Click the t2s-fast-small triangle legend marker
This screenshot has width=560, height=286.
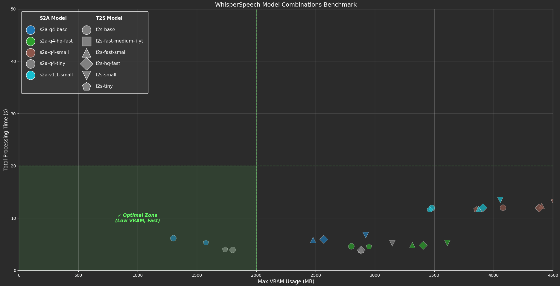pyautogui.click(x=86, y=53)
